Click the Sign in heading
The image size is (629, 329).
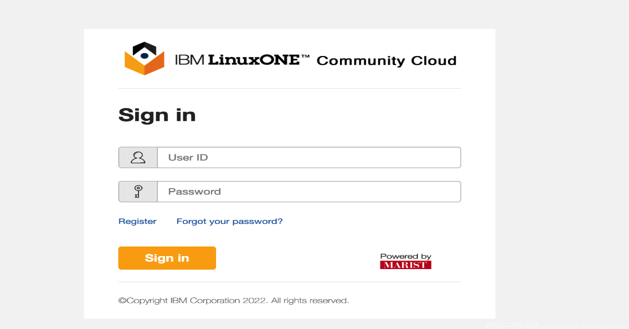click(157, 115)
